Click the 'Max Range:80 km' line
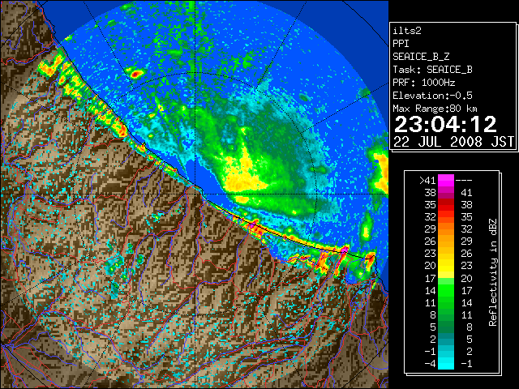This screenshot has width=519, height=389. pyautogui.click(x=435, y=109)
